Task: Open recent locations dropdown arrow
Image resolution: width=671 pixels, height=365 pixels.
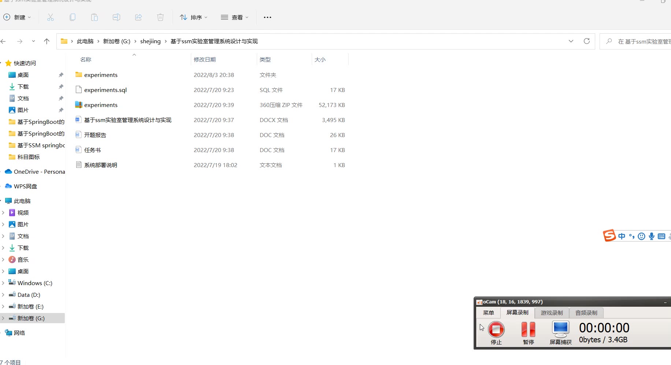Action: [33, 41]
